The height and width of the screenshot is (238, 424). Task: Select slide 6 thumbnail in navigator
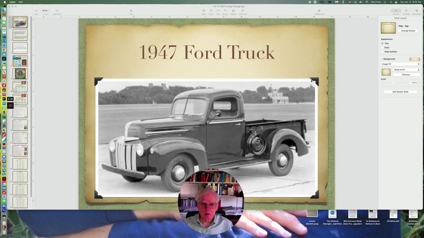pos(20,87)
